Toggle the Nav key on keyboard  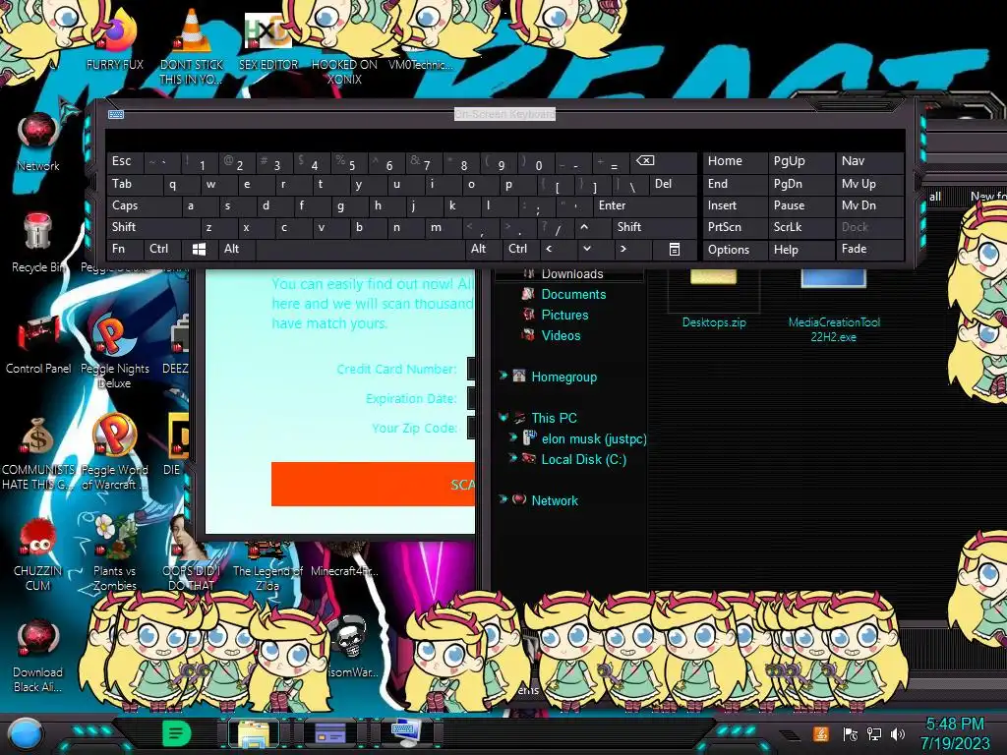869,161
